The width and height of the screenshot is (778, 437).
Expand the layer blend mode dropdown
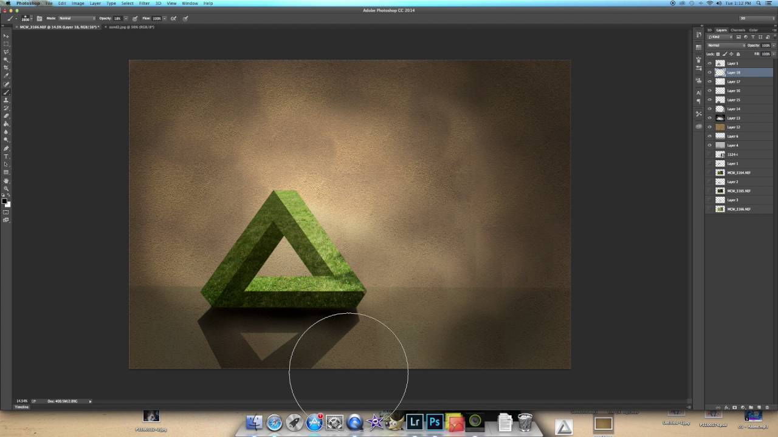726,46
